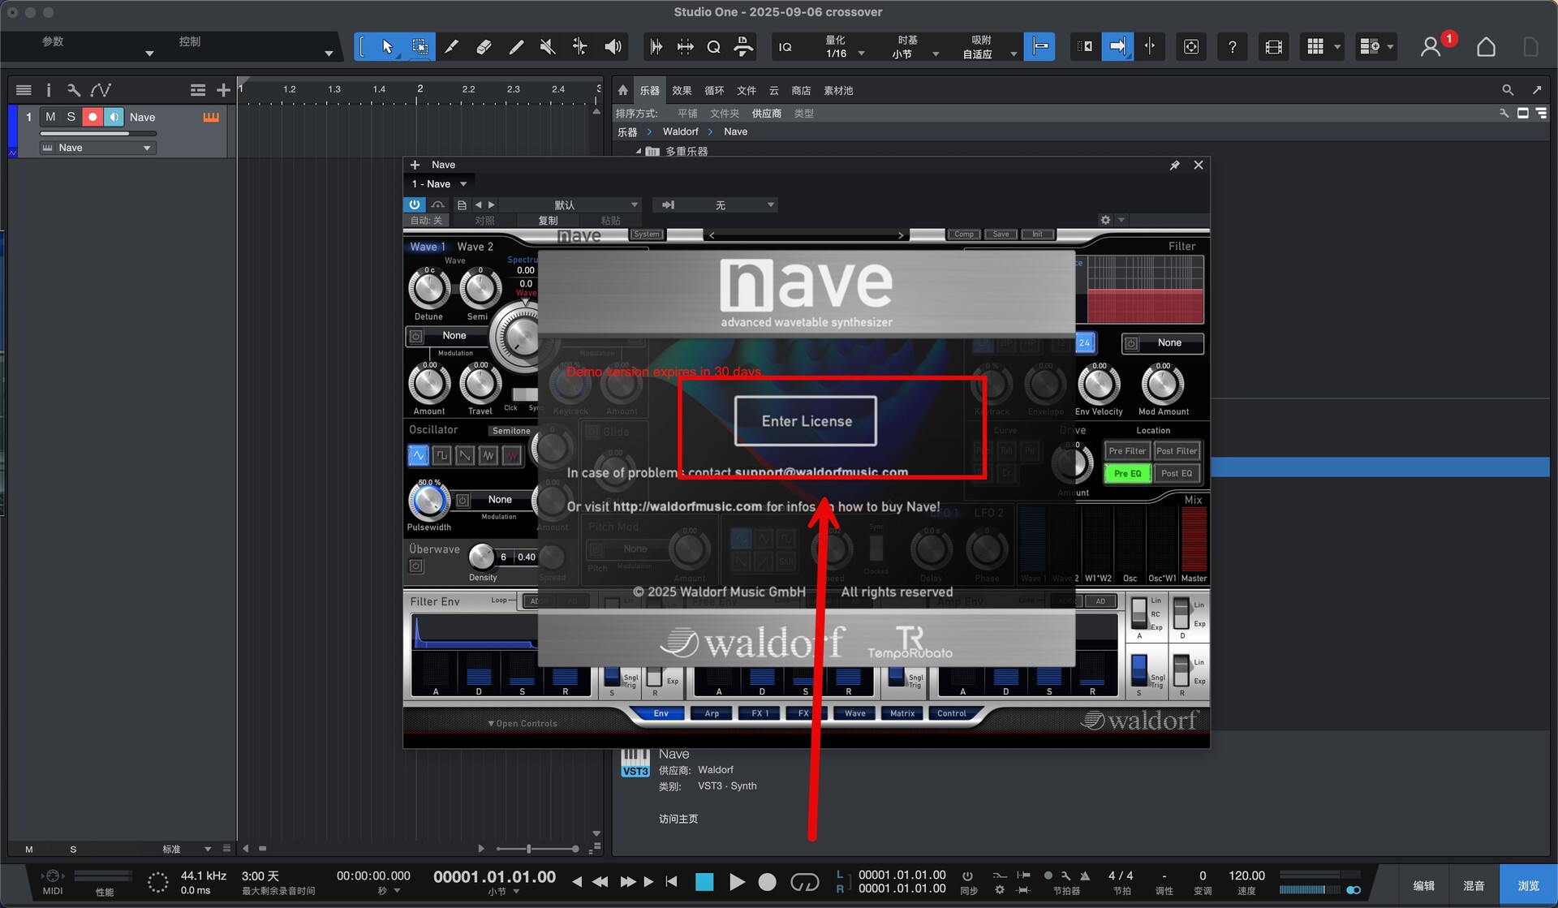The height and width of the screenshot is (908, 1558).
Task: Select Pre Filter location button
Action: pyautogui.click(x=1127, y=451)
